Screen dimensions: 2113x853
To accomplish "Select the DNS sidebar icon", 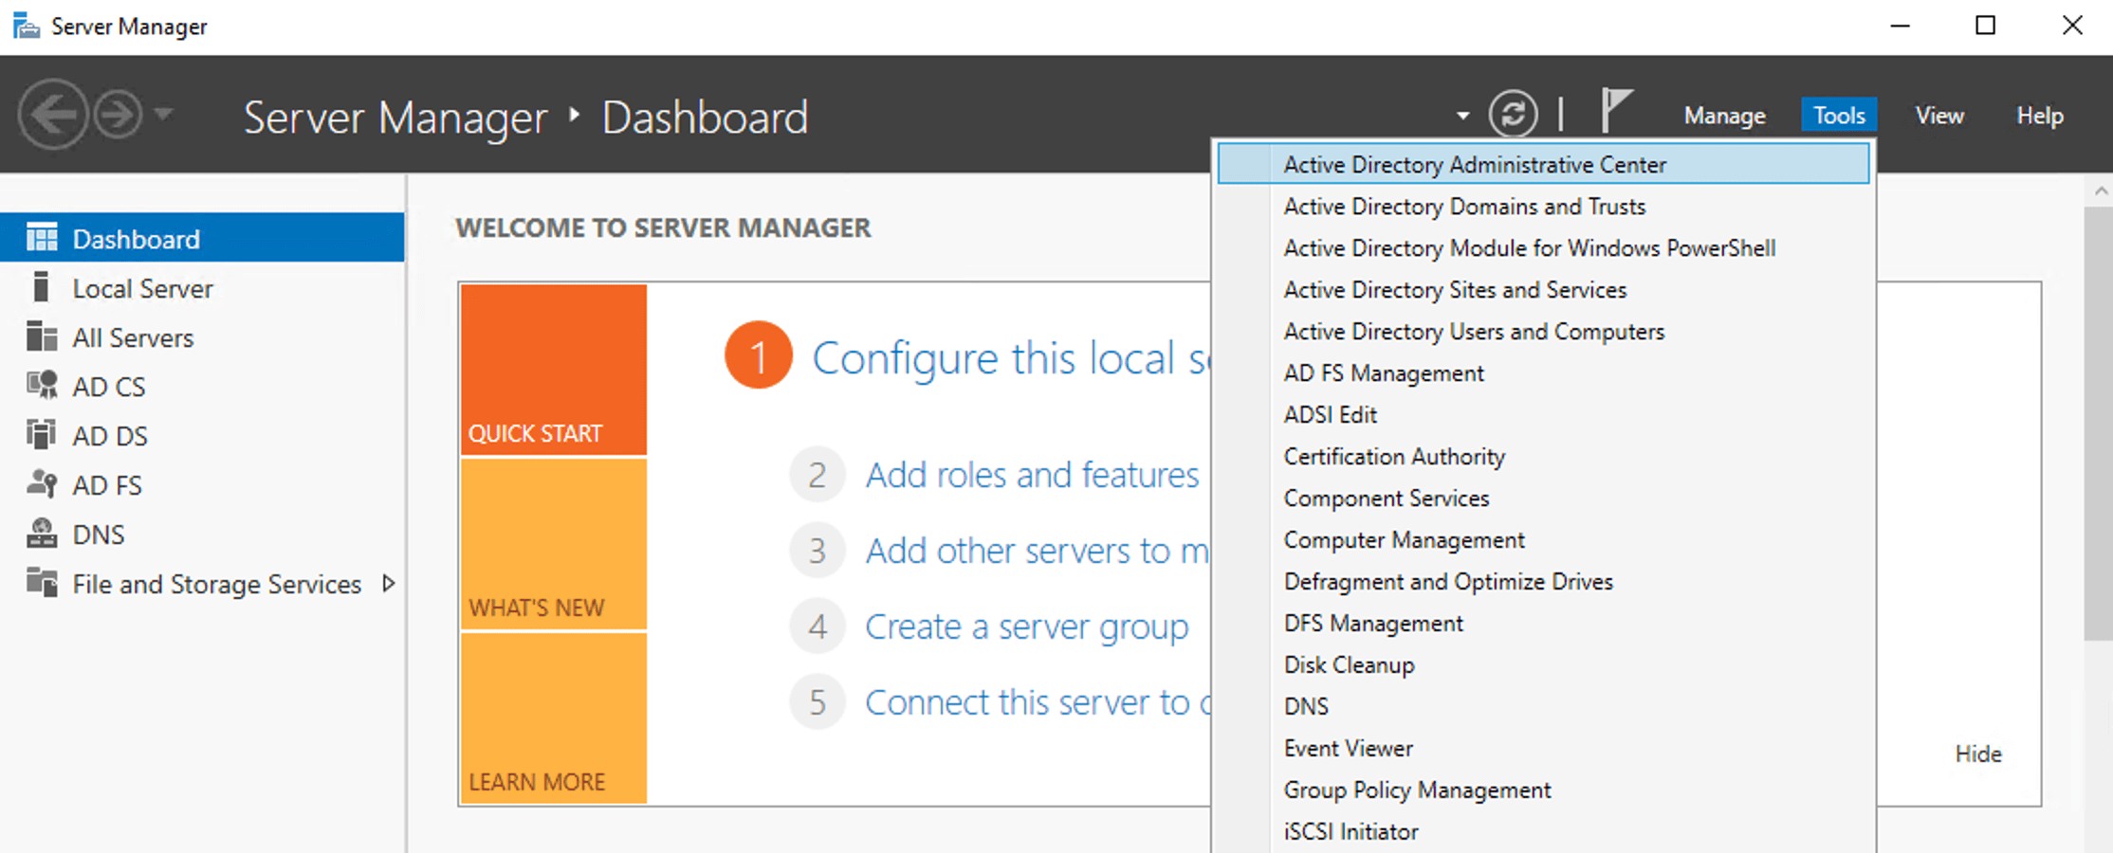I will [42, 534].
